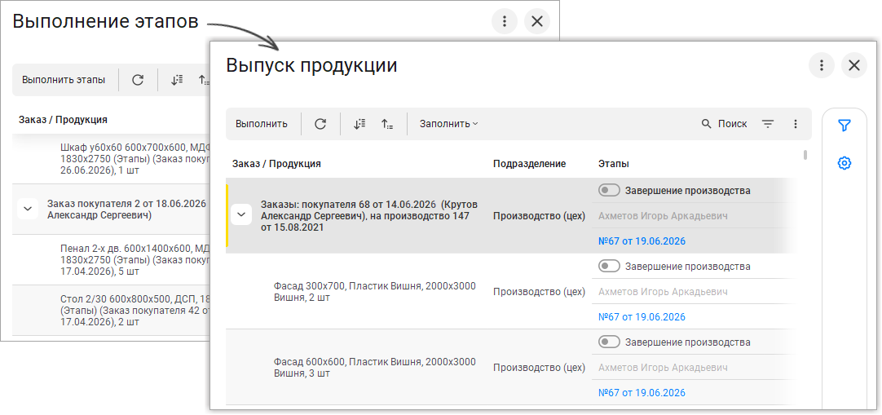Image resolution: width=882 pixels, height=415 pixels.
Task: Sort ascending icon in Выпуск продукции toolbar
Action: tap(387, 124)
